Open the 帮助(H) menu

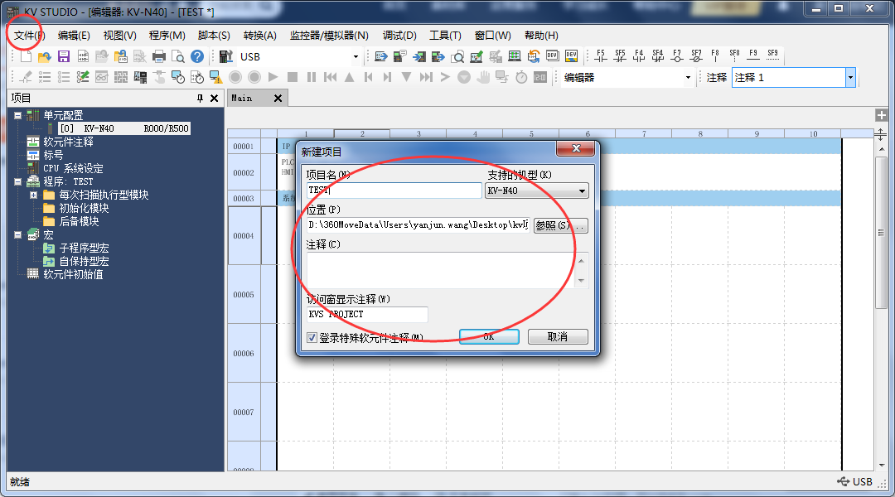pos(541,36)
